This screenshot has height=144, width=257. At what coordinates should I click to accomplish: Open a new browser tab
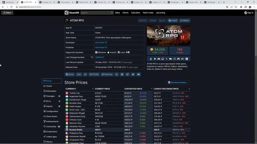coord(224,2)
